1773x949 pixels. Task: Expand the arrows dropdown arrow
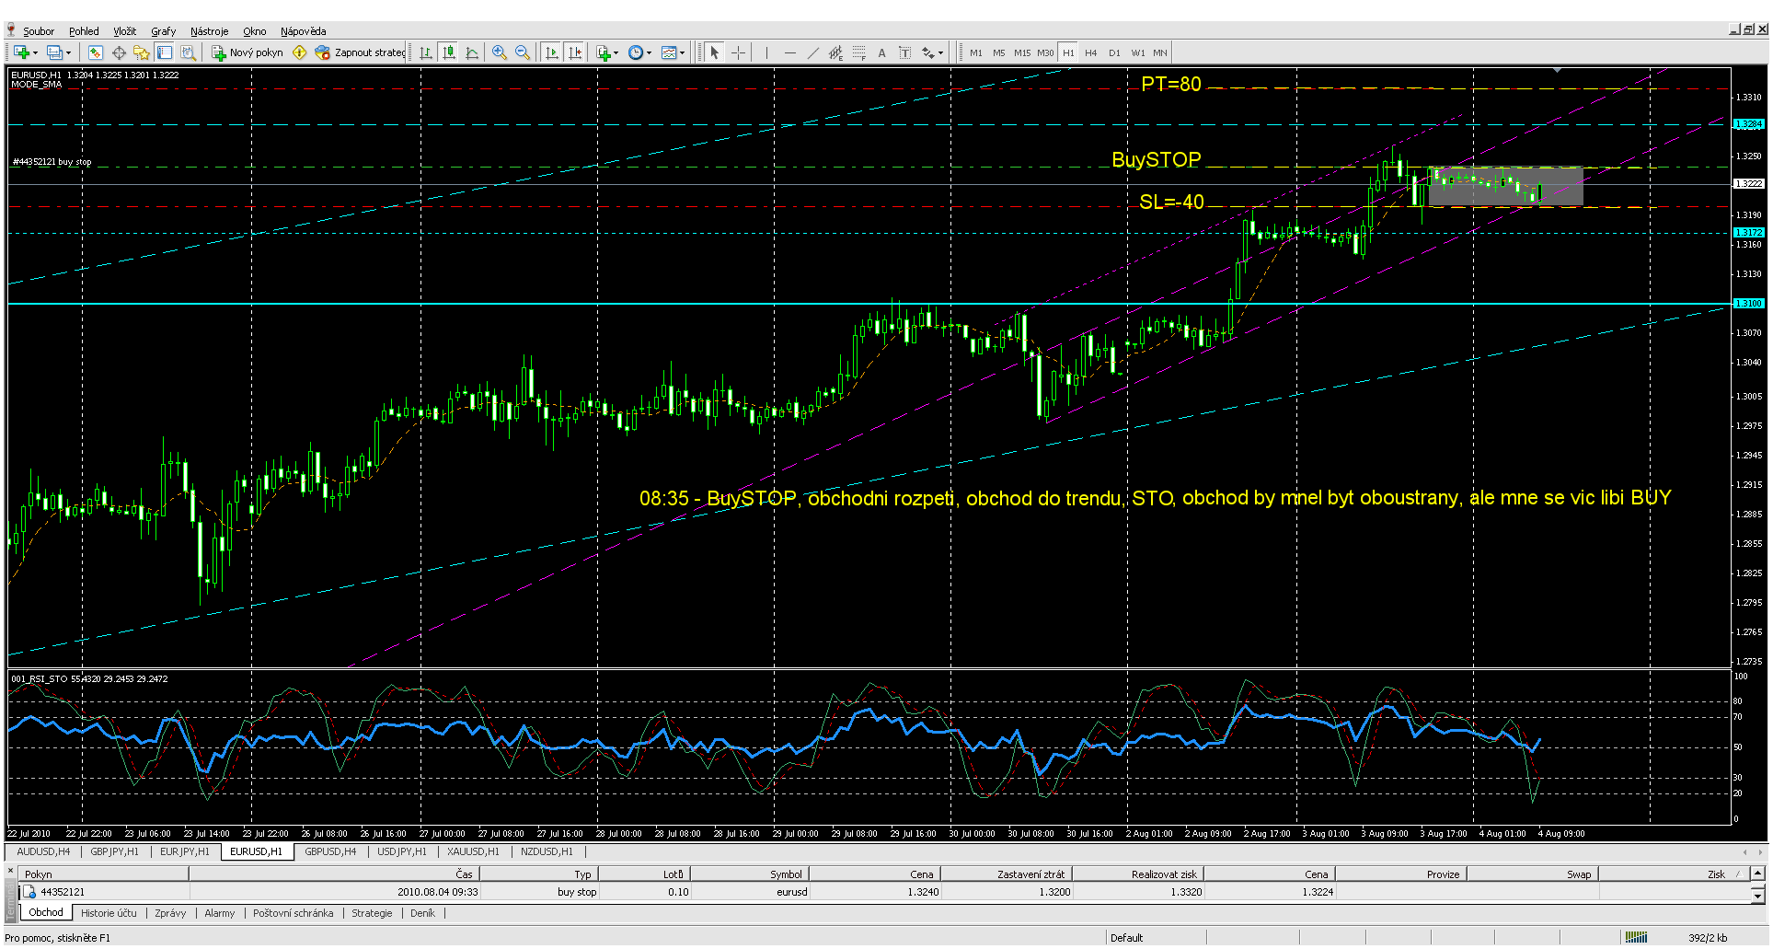coord(941,52)
